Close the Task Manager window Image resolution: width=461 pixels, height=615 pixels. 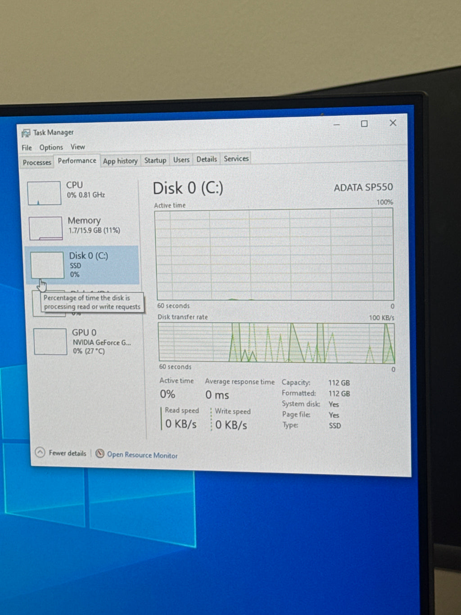[393, 123]
